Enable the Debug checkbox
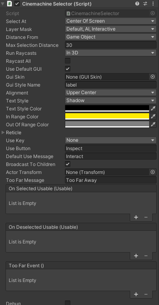This screenshot has height=305, width=159. pyautogui.click(x=68, y=303)
